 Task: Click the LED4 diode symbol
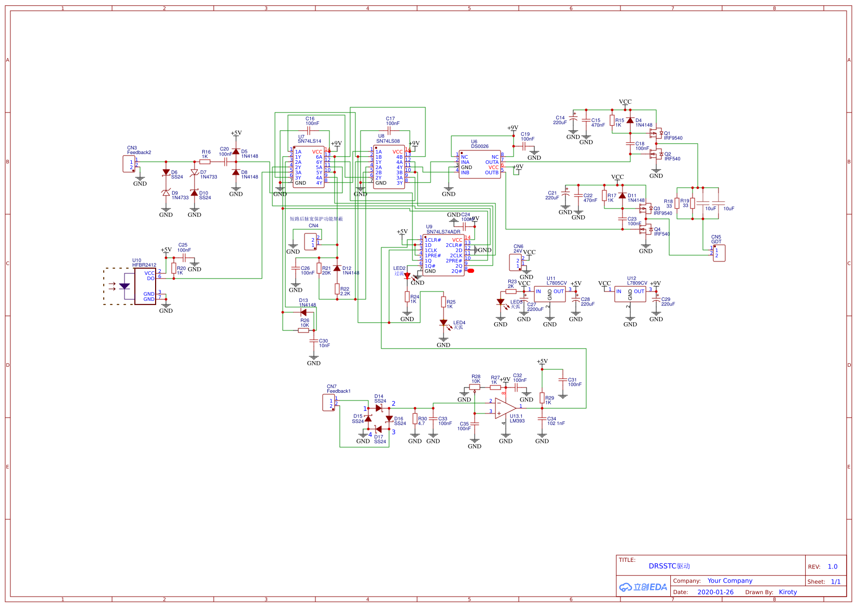pyautogui.click(x=444, y=323)
